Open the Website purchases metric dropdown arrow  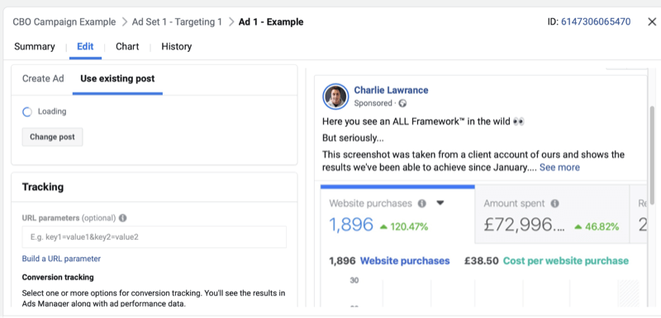pyautogui.click(x=440, y=203)
